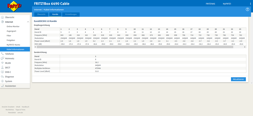Click Ansicht: Erweitert link
The width and height of the screenshot is (253, 116).
(x=8, y=107)
